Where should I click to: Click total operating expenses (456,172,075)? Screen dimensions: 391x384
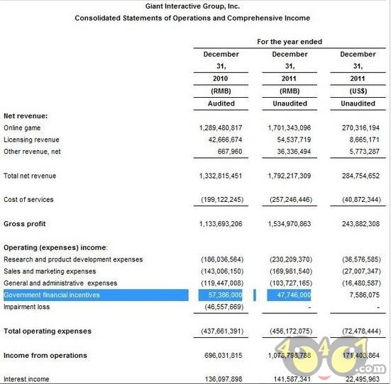click(291, 331)
